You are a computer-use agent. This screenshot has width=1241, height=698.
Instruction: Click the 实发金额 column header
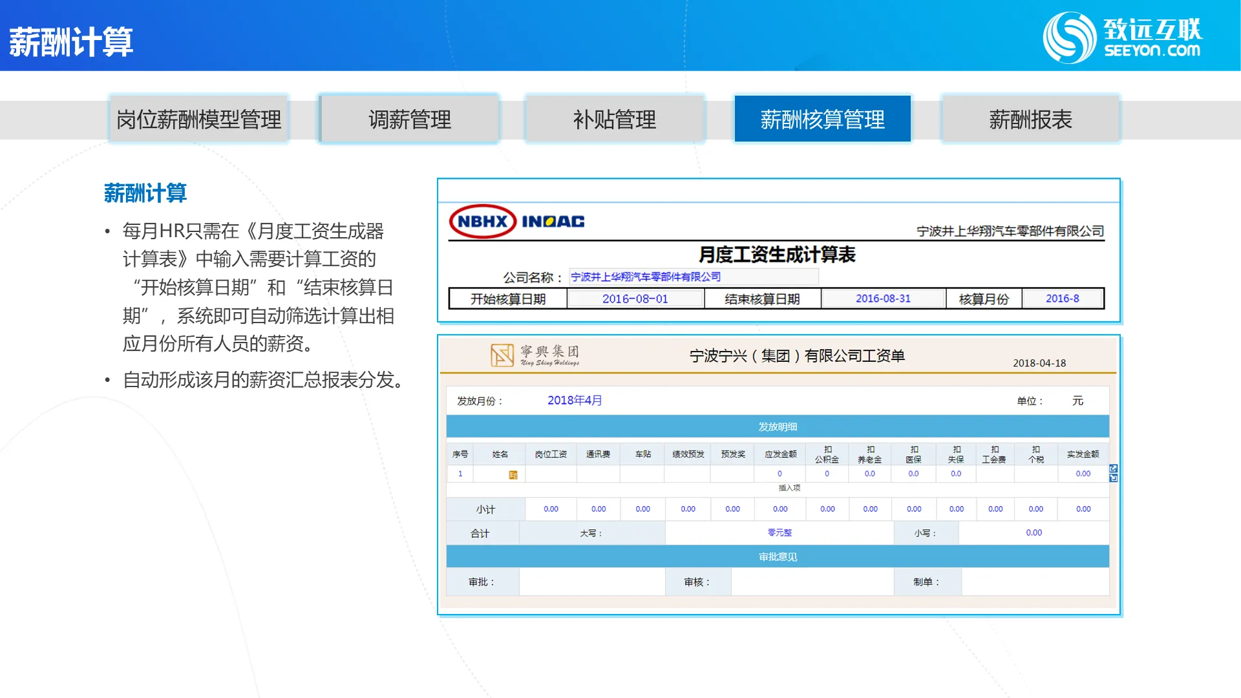coord(1083,454)
